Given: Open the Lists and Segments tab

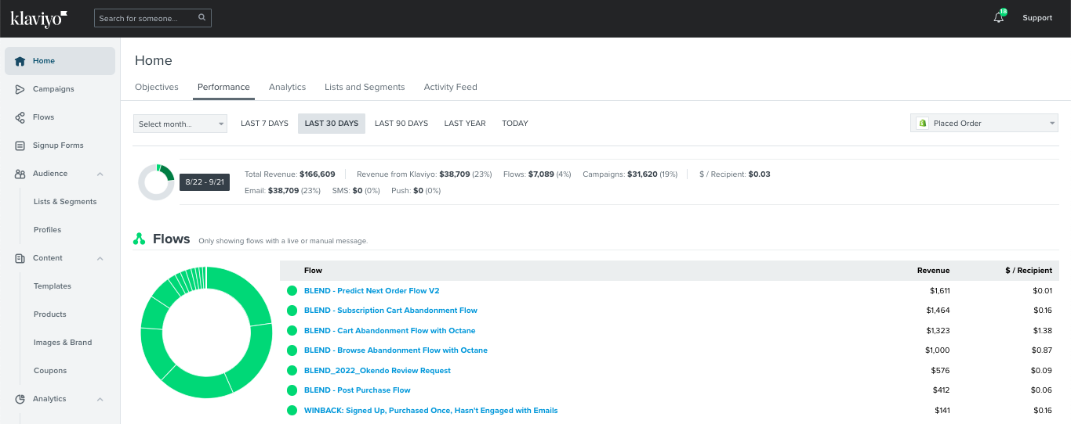Looking at the screenshot, I should [365, 87].
